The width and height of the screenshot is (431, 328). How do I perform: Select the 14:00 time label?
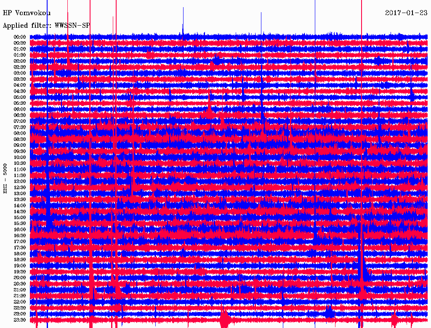pos(20,206)
